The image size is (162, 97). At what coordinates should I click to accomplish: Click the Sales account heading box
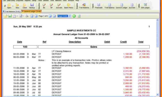(94, 47)
